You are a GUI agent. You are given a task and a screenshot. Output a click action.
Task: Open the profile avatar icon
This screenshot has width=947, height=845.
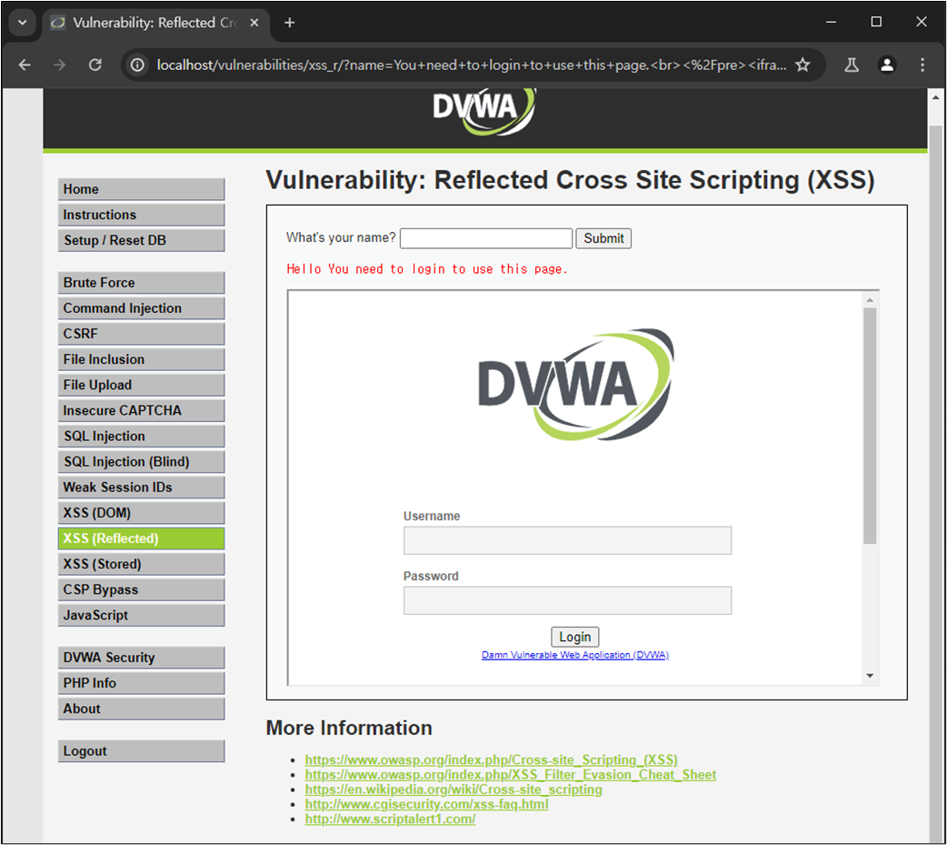(x=887, y=65)
